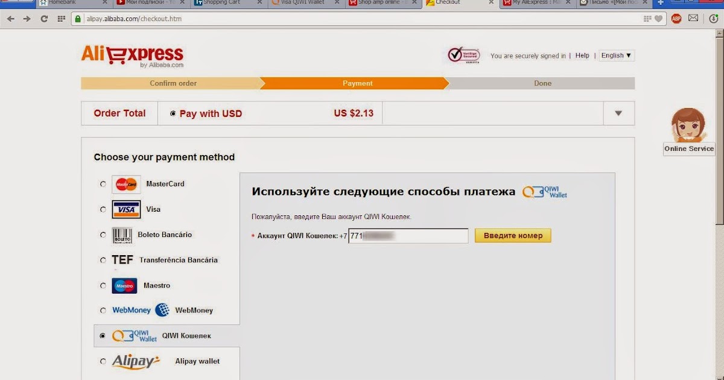Screen dimensions: 724x380
Task: Select the Transferência Bancária radio button
Action: pos(103,261)
